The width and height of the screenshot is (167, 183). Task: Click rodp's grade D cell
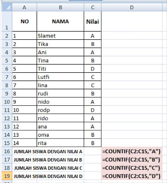(92, 110)
